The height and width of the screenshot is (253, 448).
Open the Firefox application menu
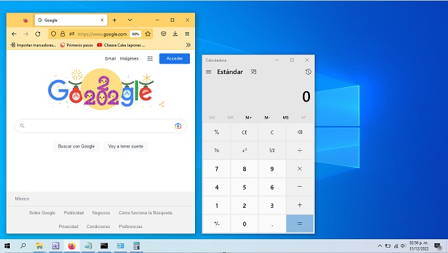coord(187,33)
